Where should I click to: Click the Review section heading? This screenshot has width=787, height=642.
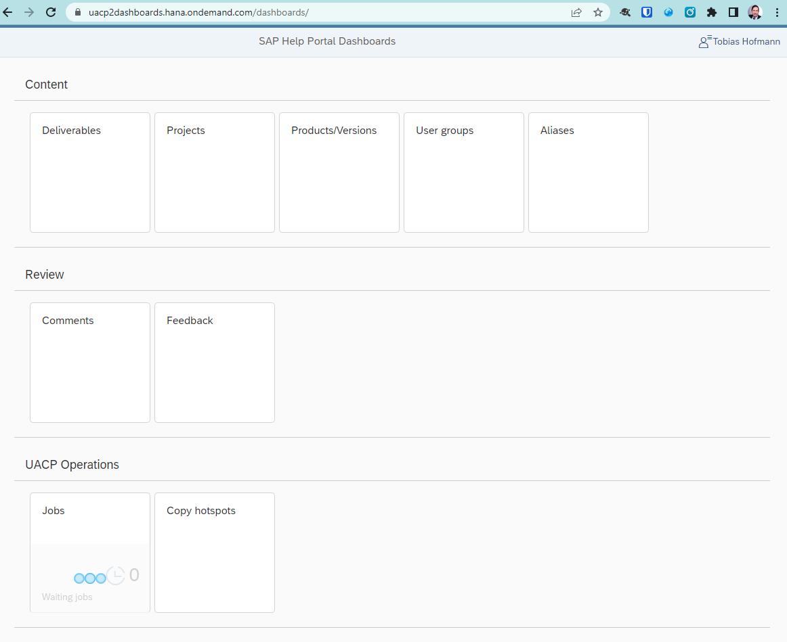coord(45,275)
